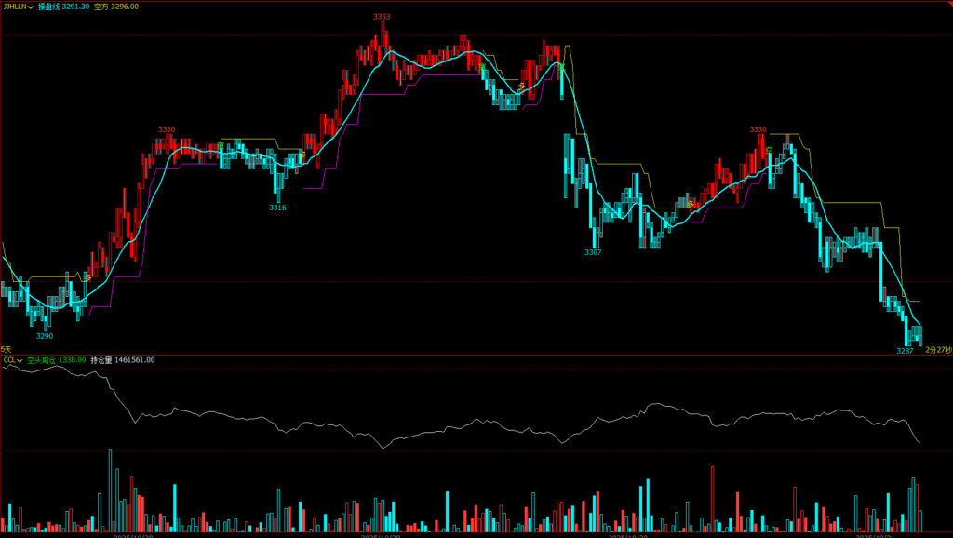
Task: Expand the CCL indicator dropdown chevron
Action: pos(20,359)
